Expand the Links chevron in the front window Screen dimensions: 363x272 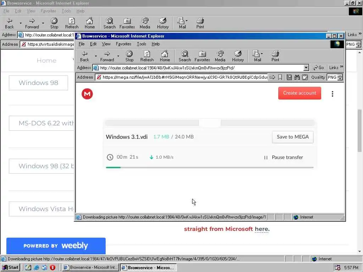point(341,67)
